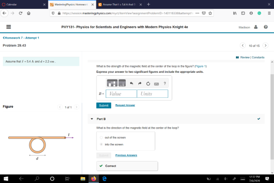
Task: Click Request Answer link
Action: coord(125,105)
